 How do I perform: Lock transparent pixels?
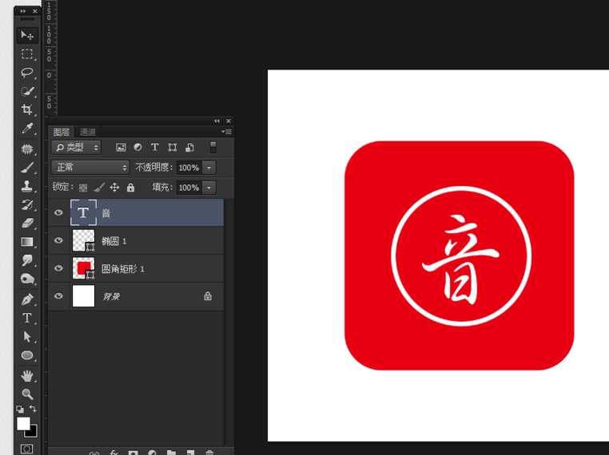coord(83,188)
